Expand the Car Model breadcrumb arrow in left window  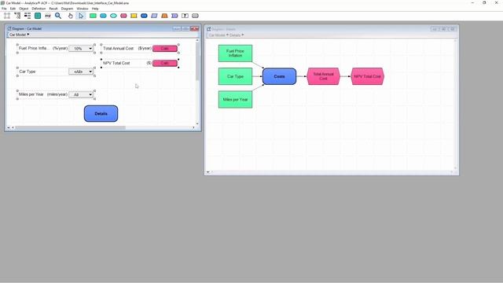[28, 35]
